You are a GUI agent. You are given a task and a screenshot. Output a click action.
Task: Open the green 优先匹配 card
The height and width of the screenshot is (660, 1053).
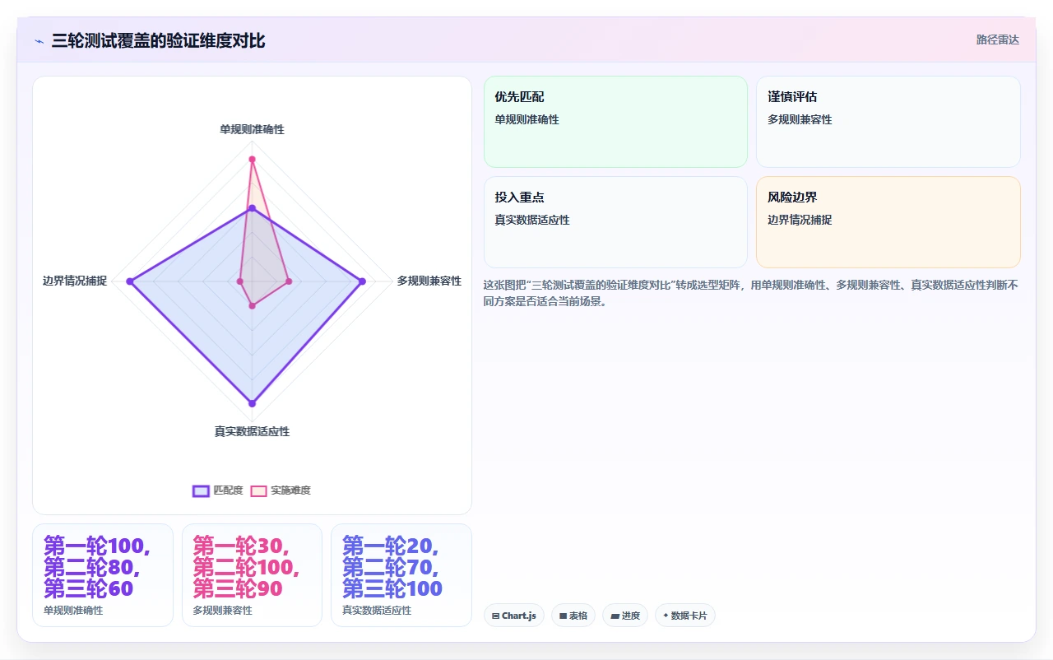[x=615, y=122]
